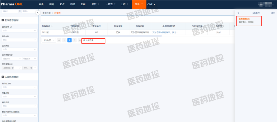Click the sort icon beside 医保版本 header
The image size is (277, 122).
[52, 26]
